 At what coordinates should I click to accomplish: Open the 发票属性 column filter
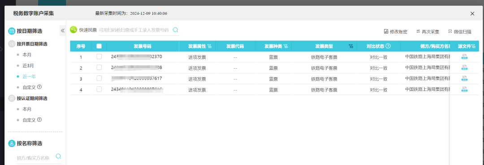coord(210,46)
